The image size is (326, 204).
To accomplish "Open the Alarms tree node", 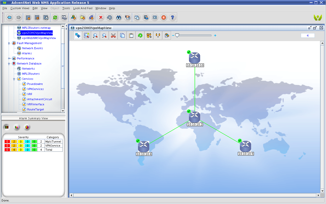I will point(27,53).
